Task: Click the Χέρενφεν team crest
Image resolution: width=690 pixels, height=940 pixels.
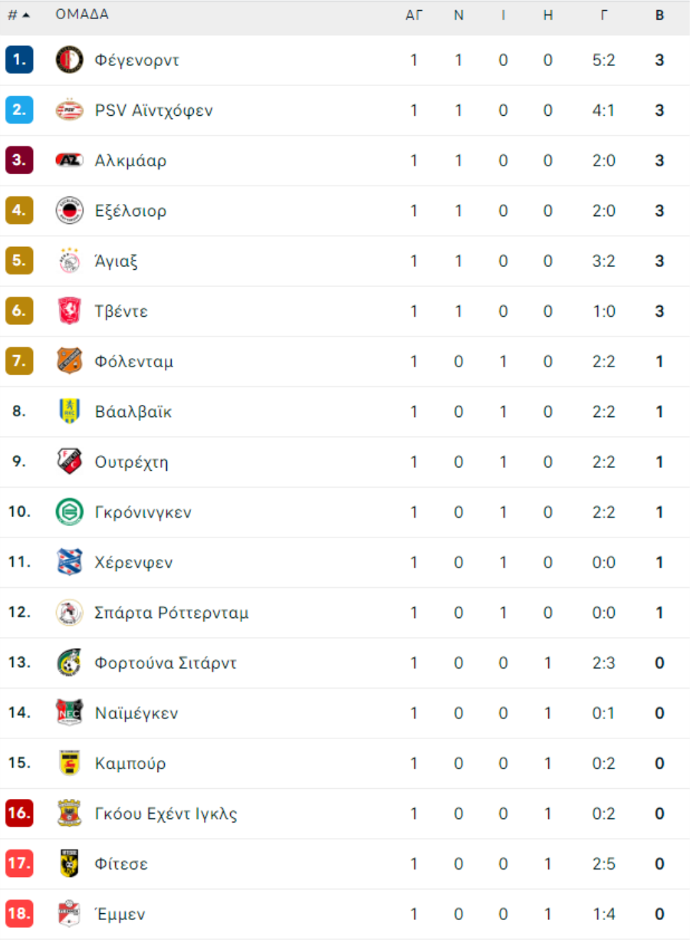Action: pos(70,562)
